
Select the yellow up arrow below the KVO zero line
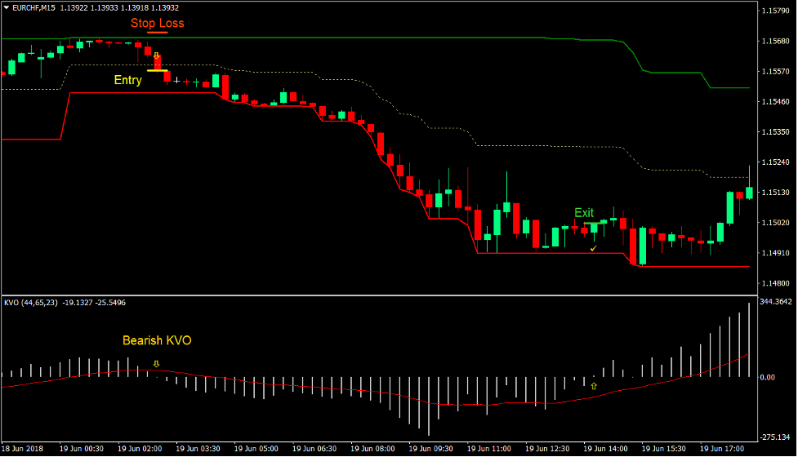click(x=594, y=386)
